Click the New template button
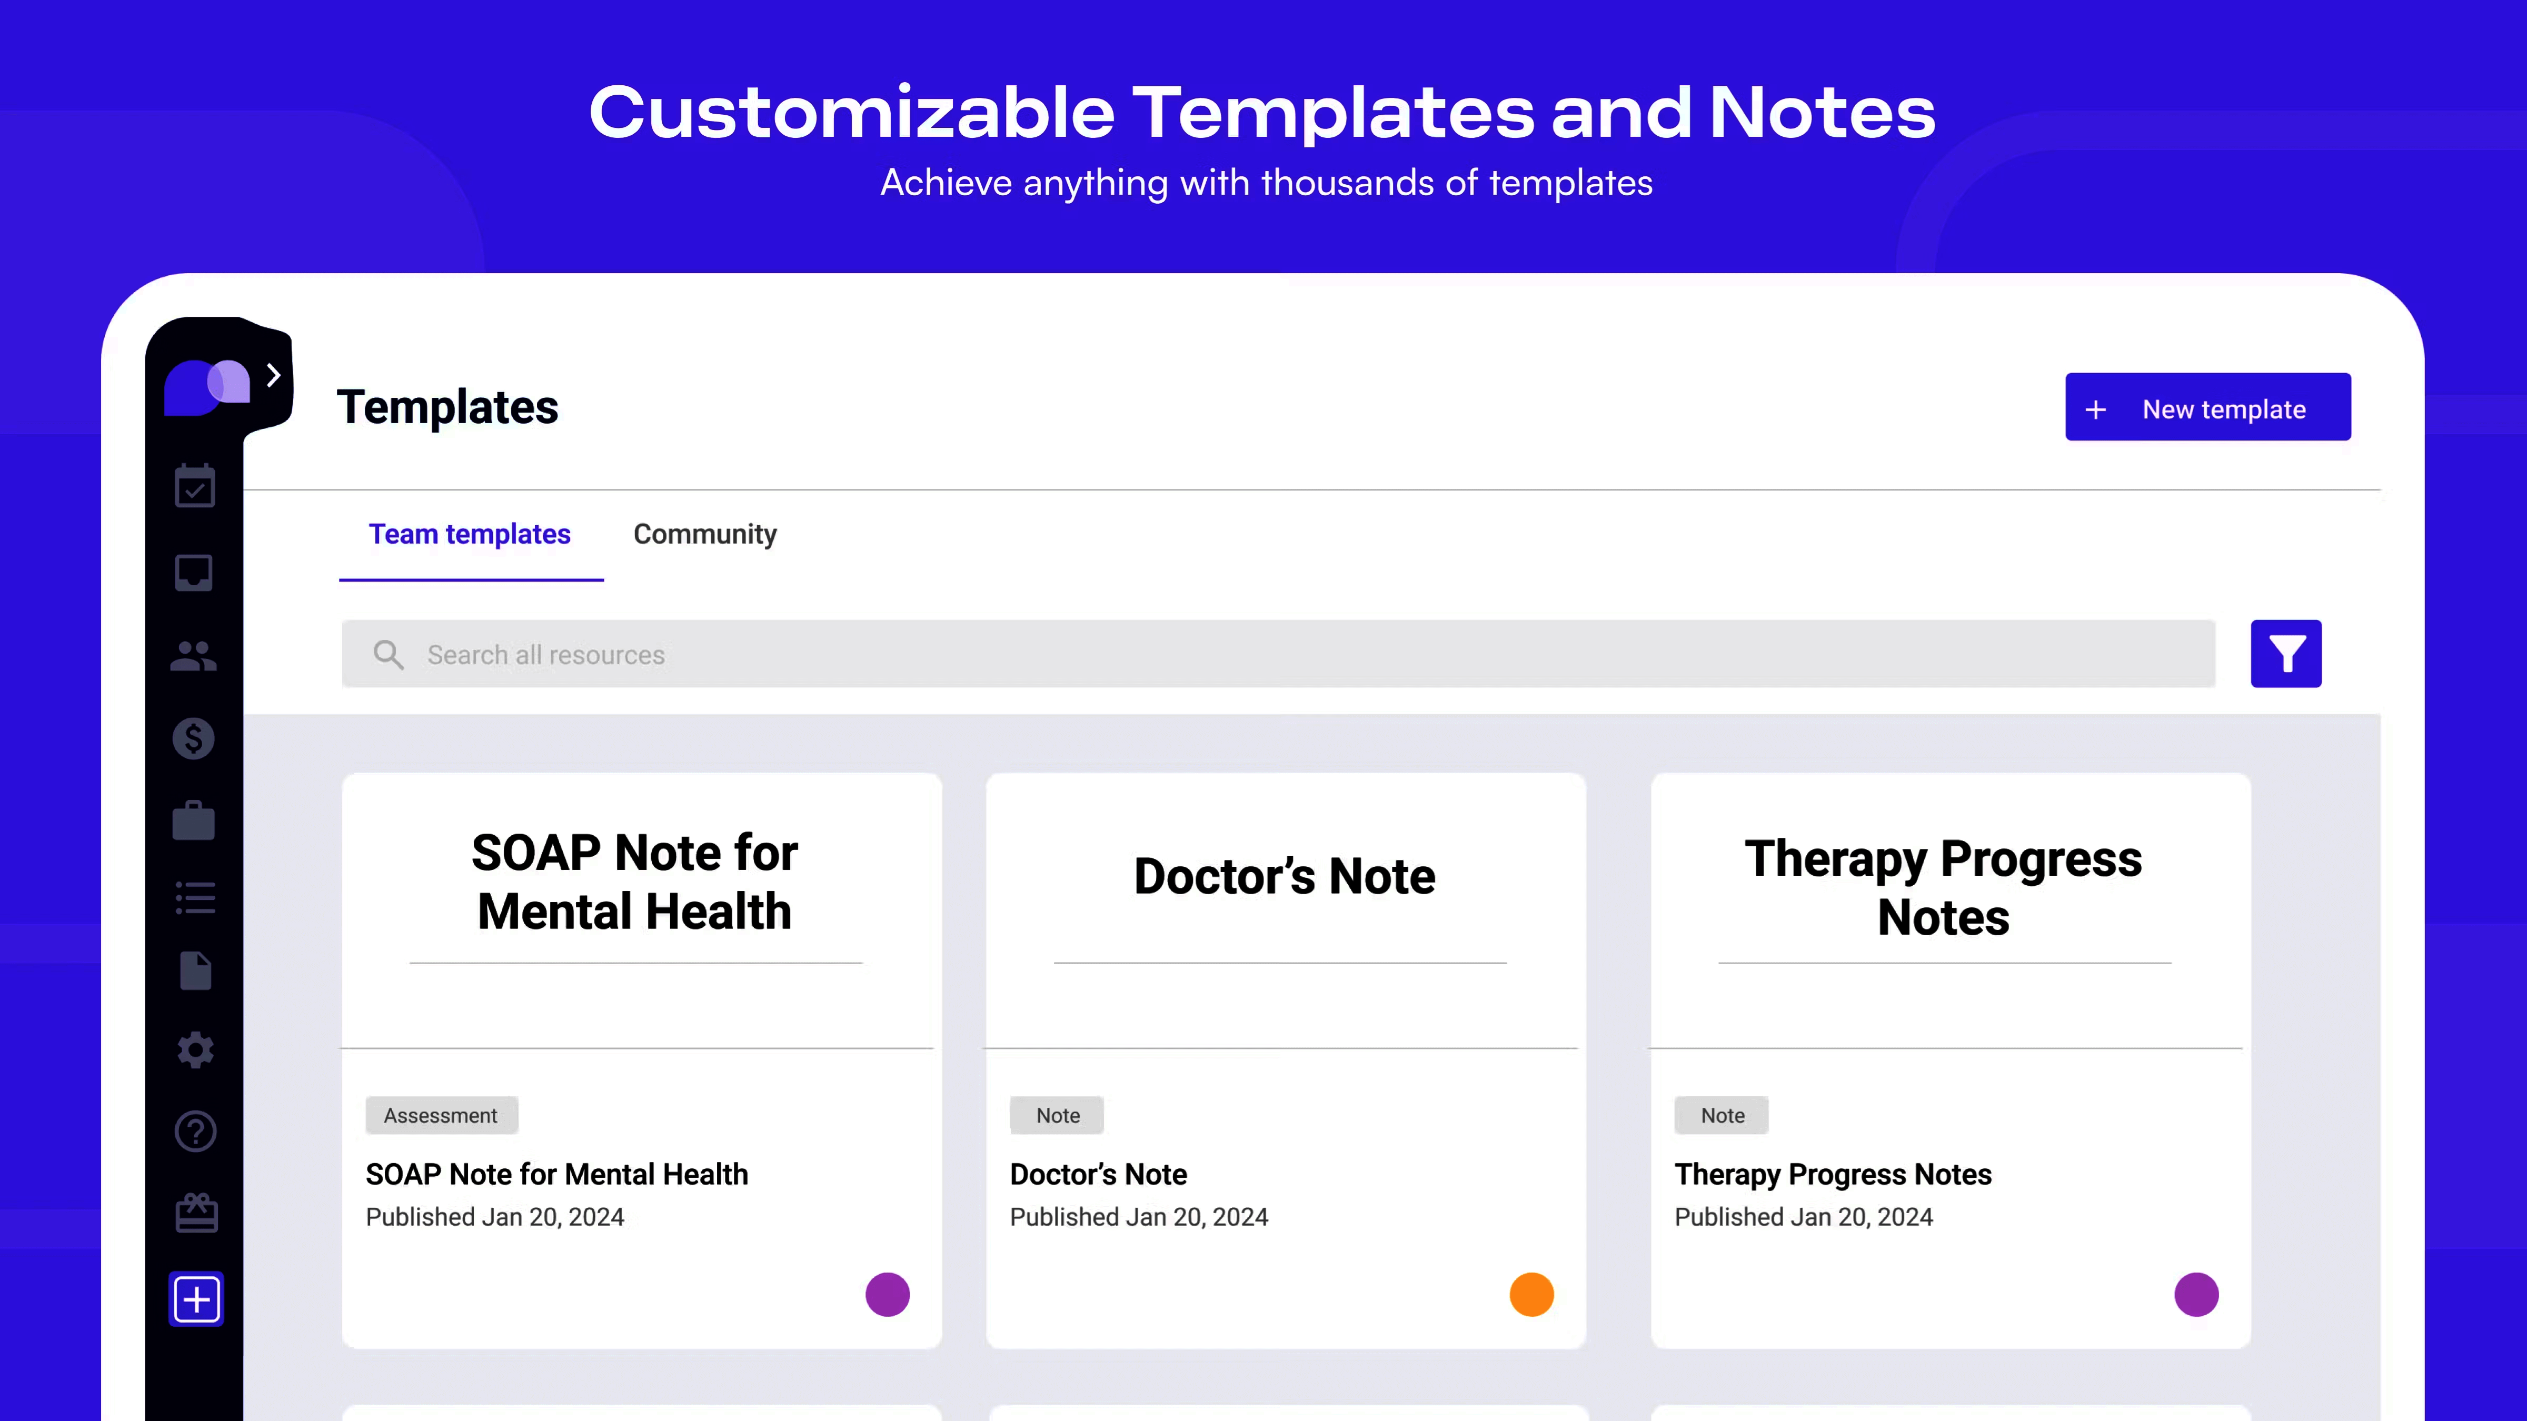 point(2207,408)
